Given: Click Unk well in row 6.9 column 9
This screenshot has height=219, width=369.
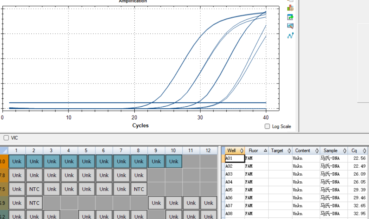Looking at the screenshot, I should [156, 203].
